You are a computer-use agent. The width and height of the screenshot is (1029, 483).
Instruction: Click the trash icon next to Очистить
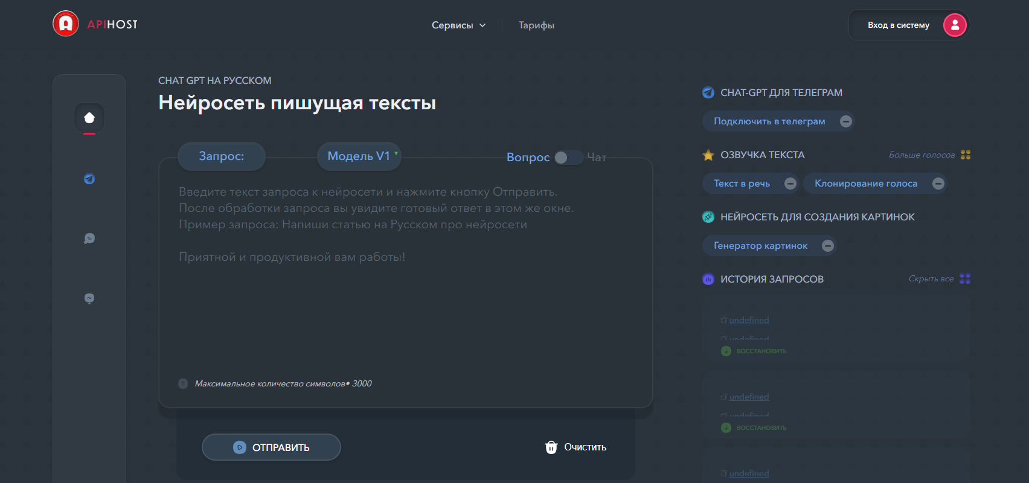click(x=551, y=447)
